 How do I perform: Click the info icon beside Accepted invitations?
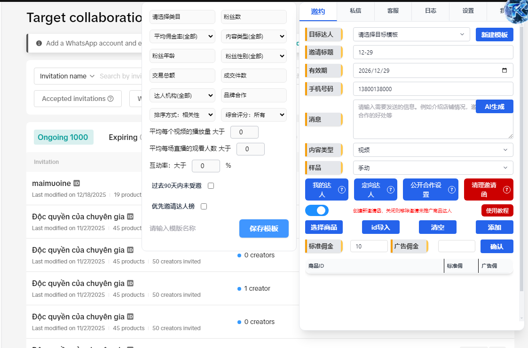(110, 99)
